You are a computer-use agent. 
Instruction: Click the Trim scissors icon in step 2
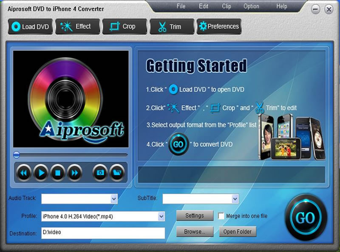pyautogui.click(x=259, y=108)
